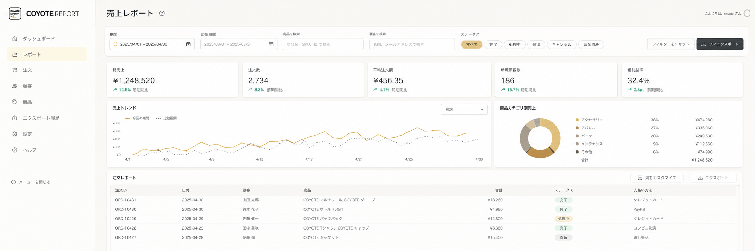This screenshot has width=755, height=251.
Task: Go to エクスポート履歴 menu item
Action: pyautogui.click(x=47, y=118)
